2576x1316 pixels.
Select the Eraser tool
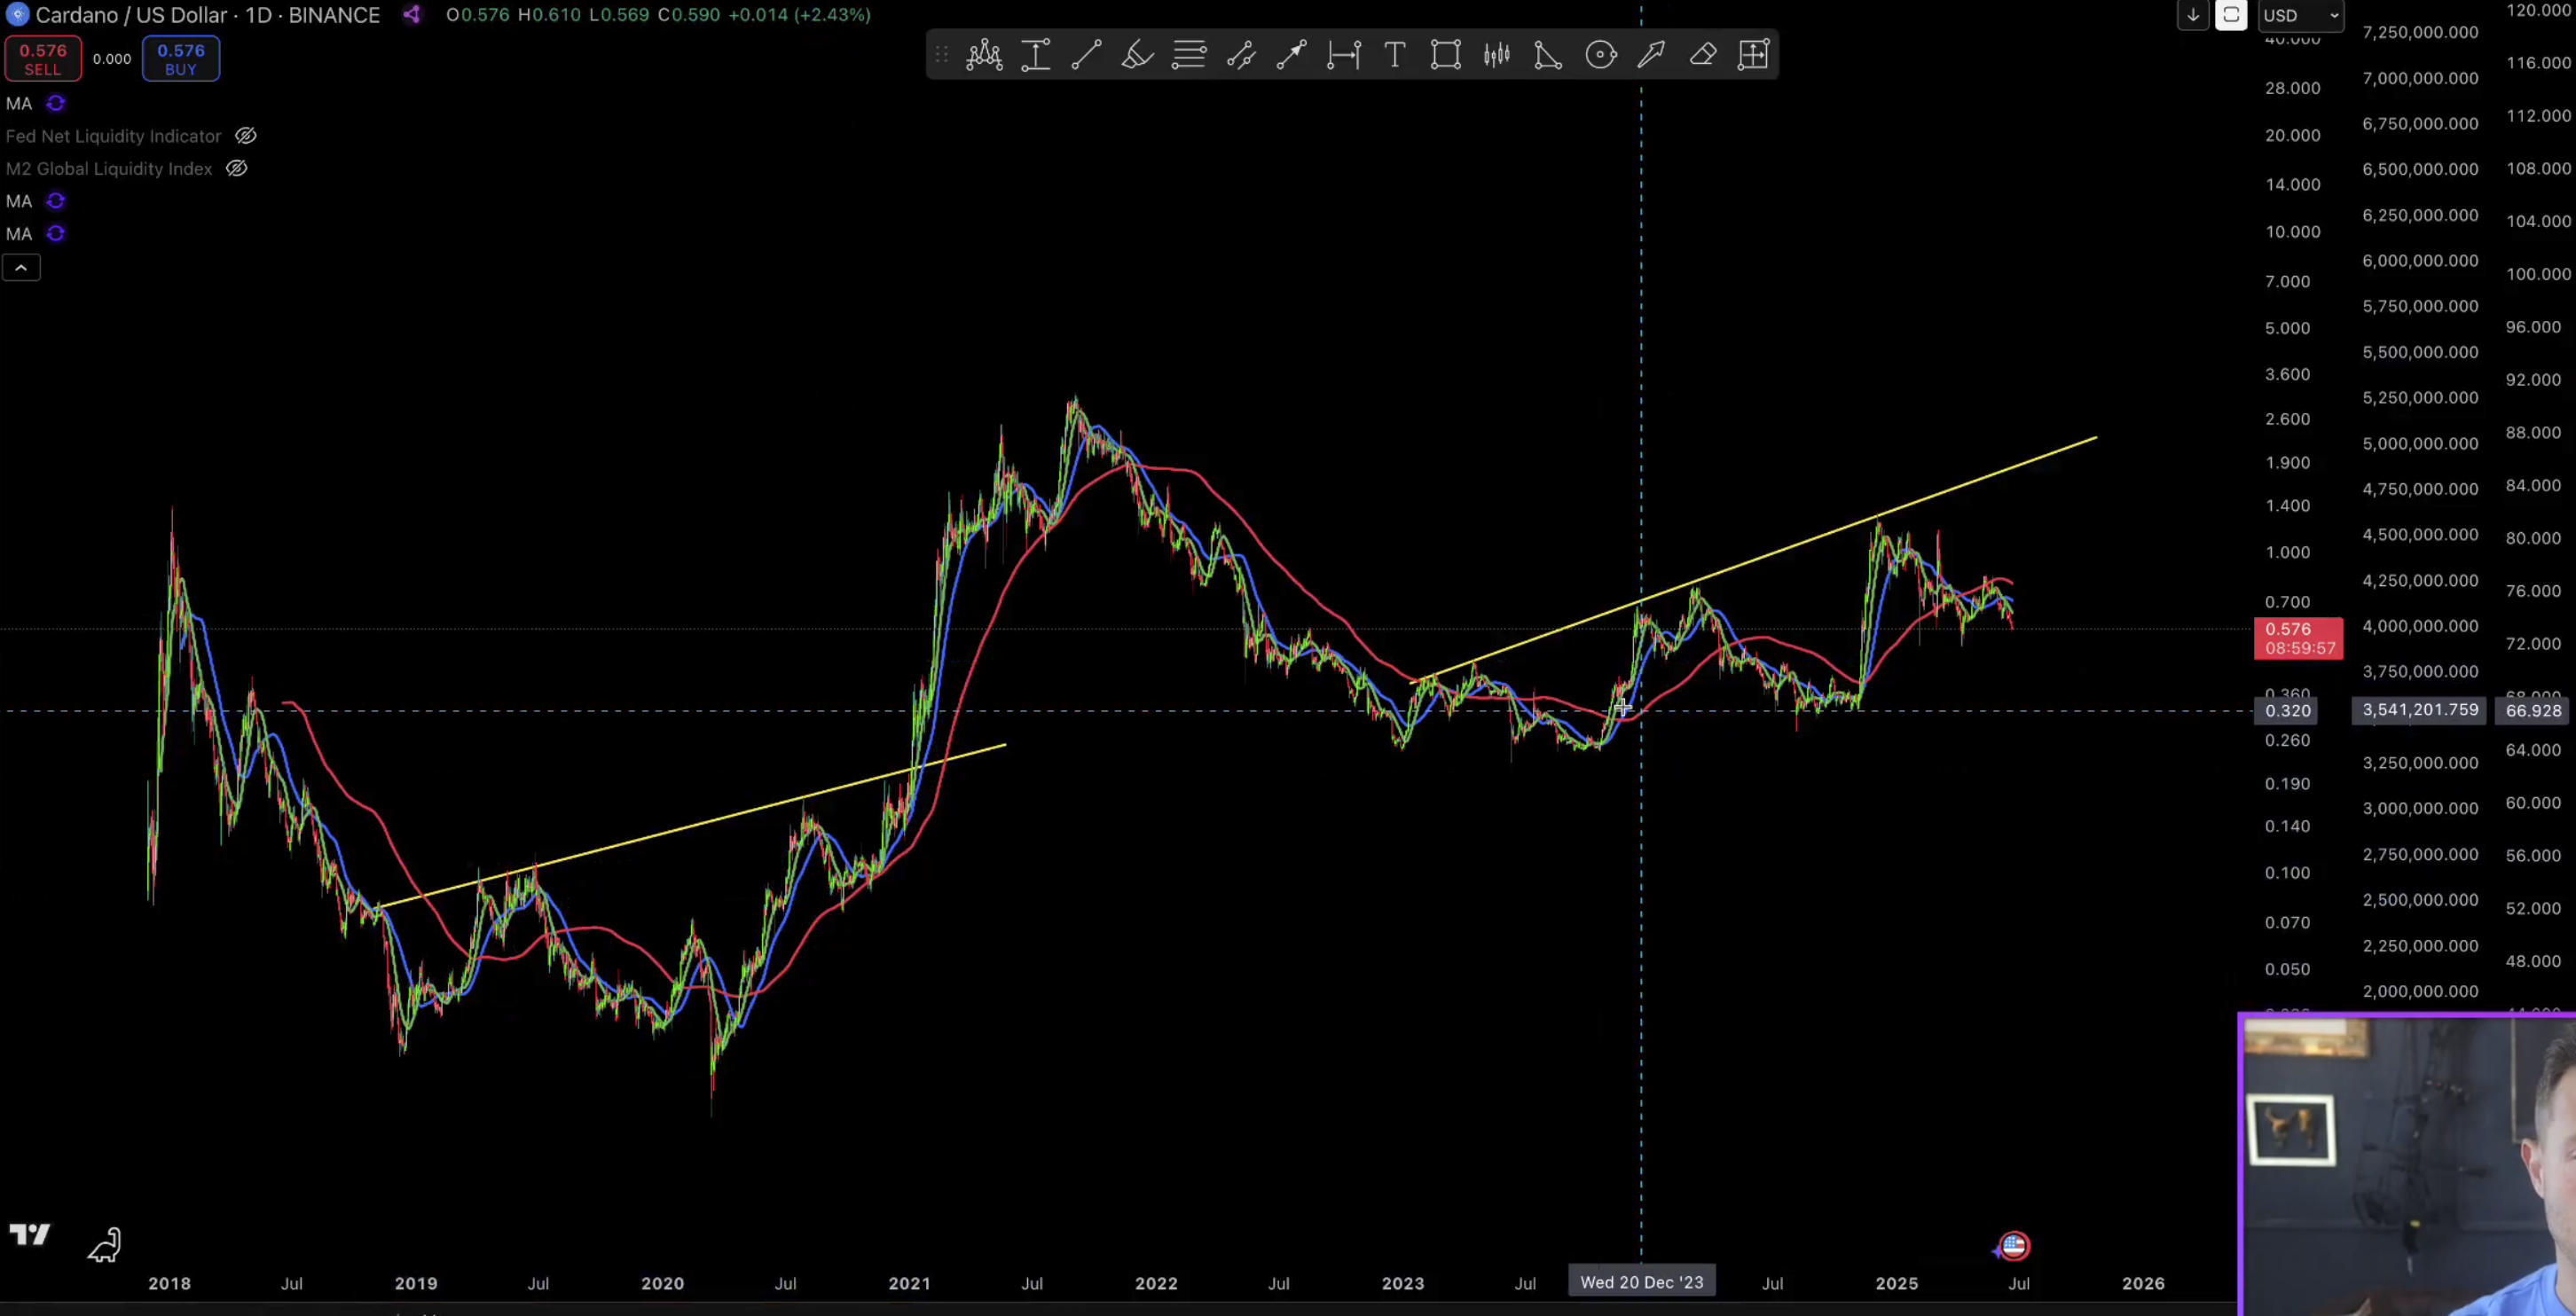coord(1702,54)
